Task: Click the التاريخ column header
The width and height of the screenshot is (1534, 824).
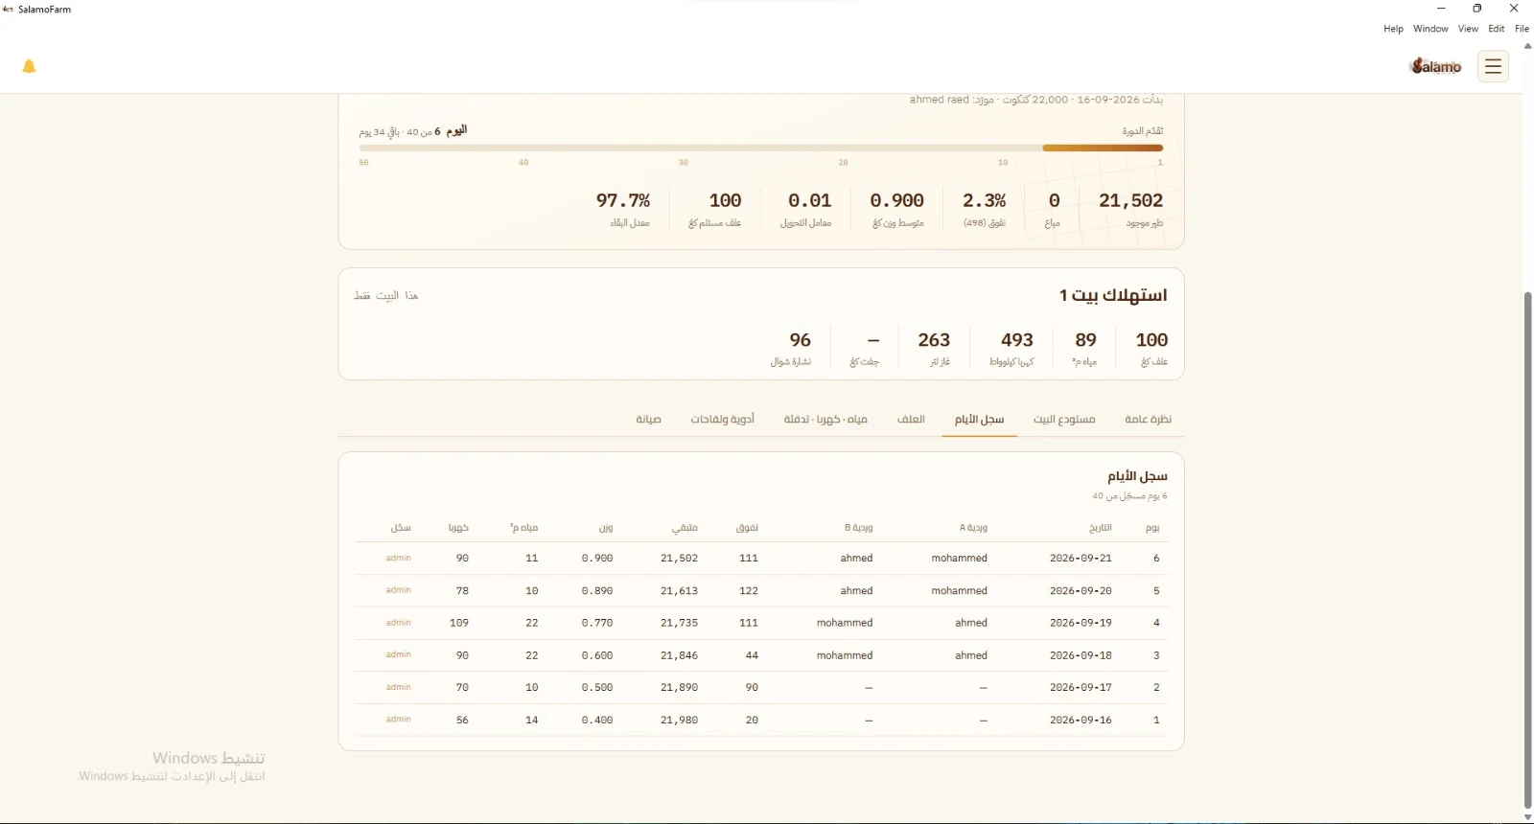Action: (x=1101, y=528)
